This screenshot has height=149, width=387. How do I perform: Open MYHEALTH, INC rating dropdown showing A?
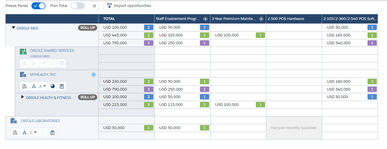coord(43,86)
